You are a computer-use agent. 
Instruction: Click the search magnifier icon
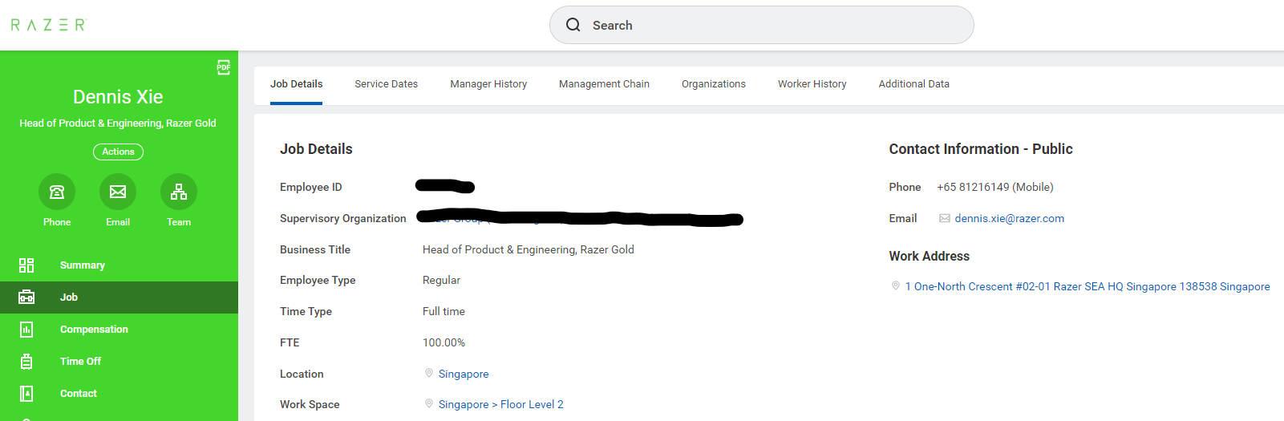pyautogui.click(x=573, y=25)
